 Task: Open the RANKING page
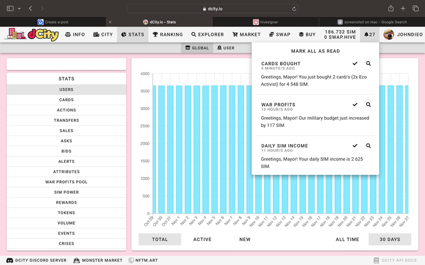point(168,35)
